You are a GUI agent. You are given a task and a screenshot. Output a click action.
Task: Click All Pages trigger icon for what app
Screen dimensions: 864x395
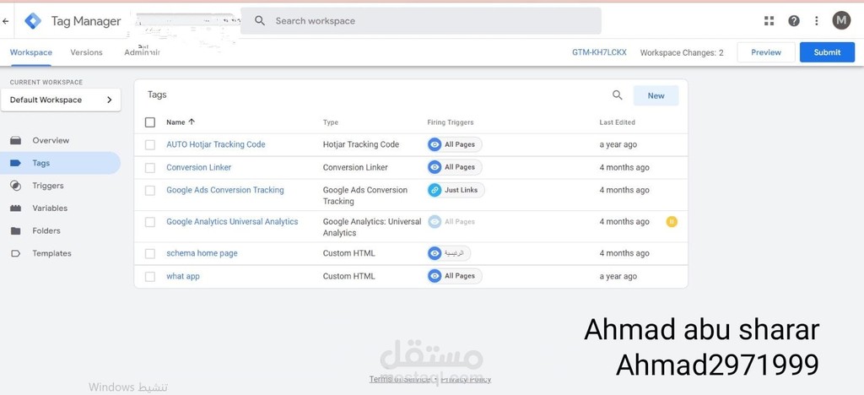pos(435,276)
